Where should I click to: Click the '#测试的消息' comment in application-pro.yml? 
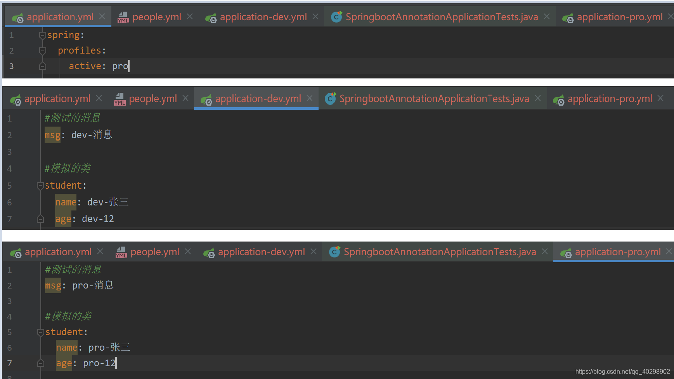click(73, 269)
